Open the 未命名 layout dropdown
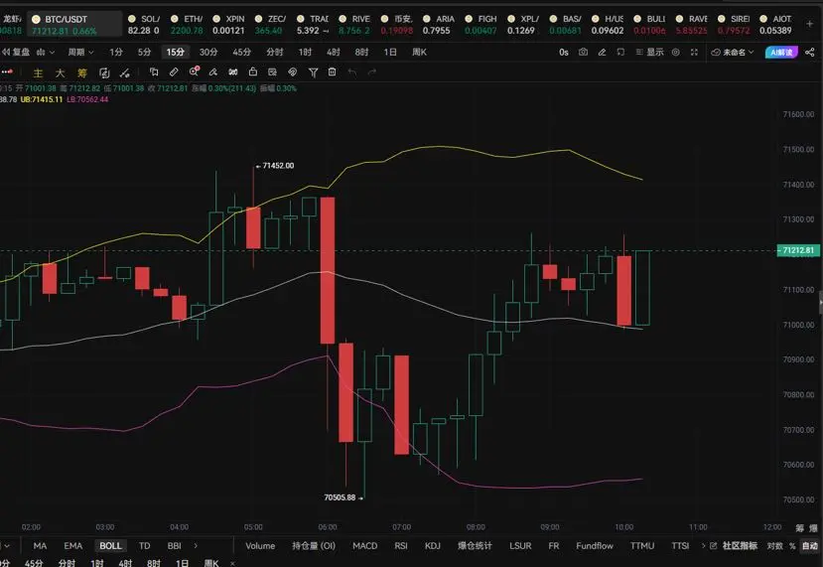Screen dimensions: 823x567 click(733, 52)
